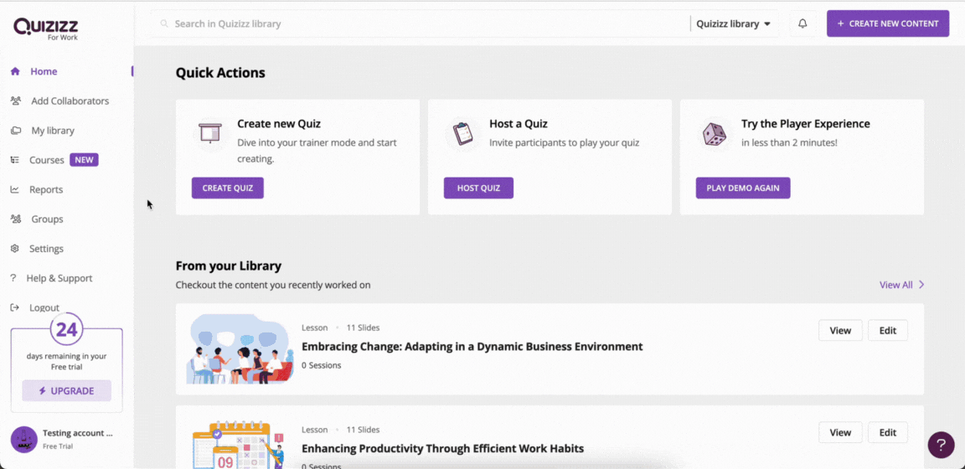Open the Quizizz library dropdown
Image resolution: width=965 pixels, height=469 pixels.
[734, 24]
